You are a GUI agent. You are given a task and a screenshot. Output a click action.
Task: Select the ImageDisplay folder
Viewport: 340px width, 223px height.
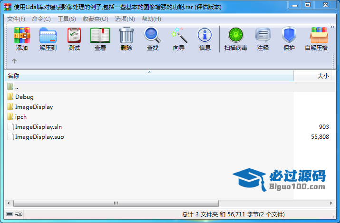point(30,107)
